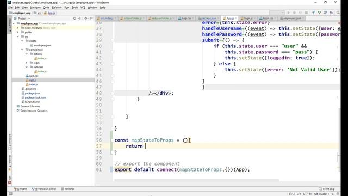Click the editor horizontal scrollbar
Screen dimensions: 348x196
pyautogui.click(x=196, y=180)
